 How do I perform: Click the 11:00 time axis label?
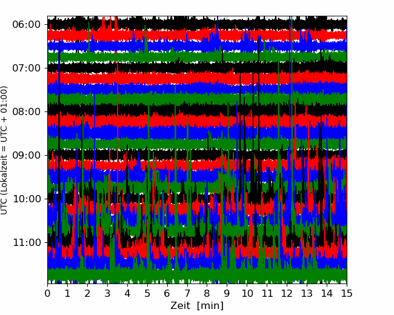(x=27, y=243)
